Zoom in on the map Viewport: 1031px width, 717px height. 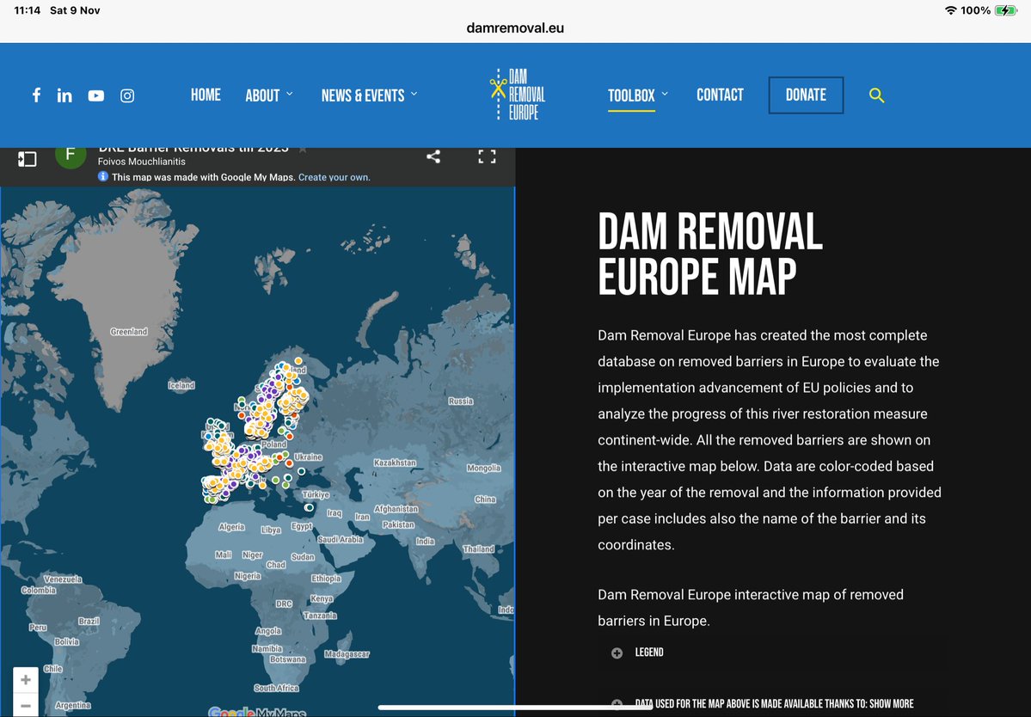(x=26, y=680)
